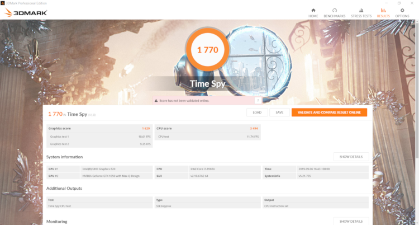419x225 pixels.
Task: Open help for validation warning message
Action: pos(258,100)
